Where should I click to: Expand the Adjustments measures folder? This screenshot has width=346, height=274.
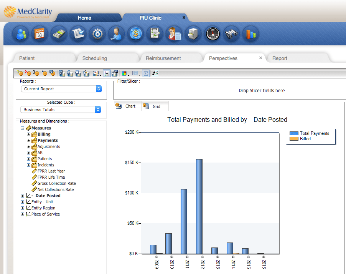coord(29,146)
